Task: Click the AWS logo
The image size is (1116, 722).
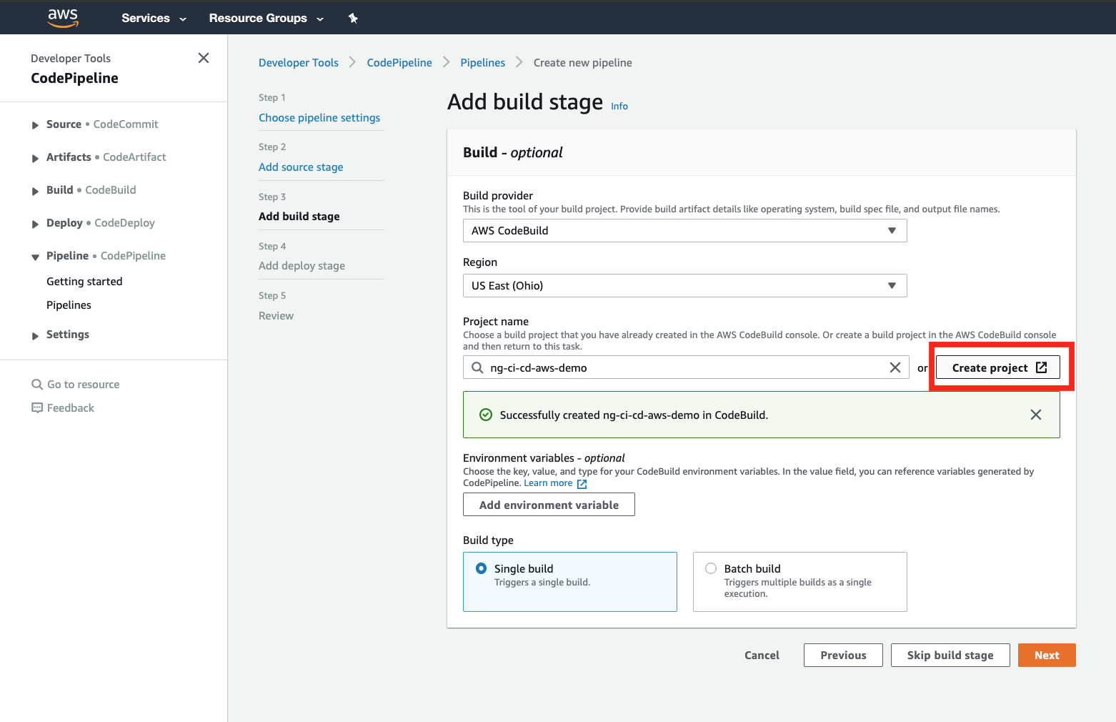Action: 63,18
